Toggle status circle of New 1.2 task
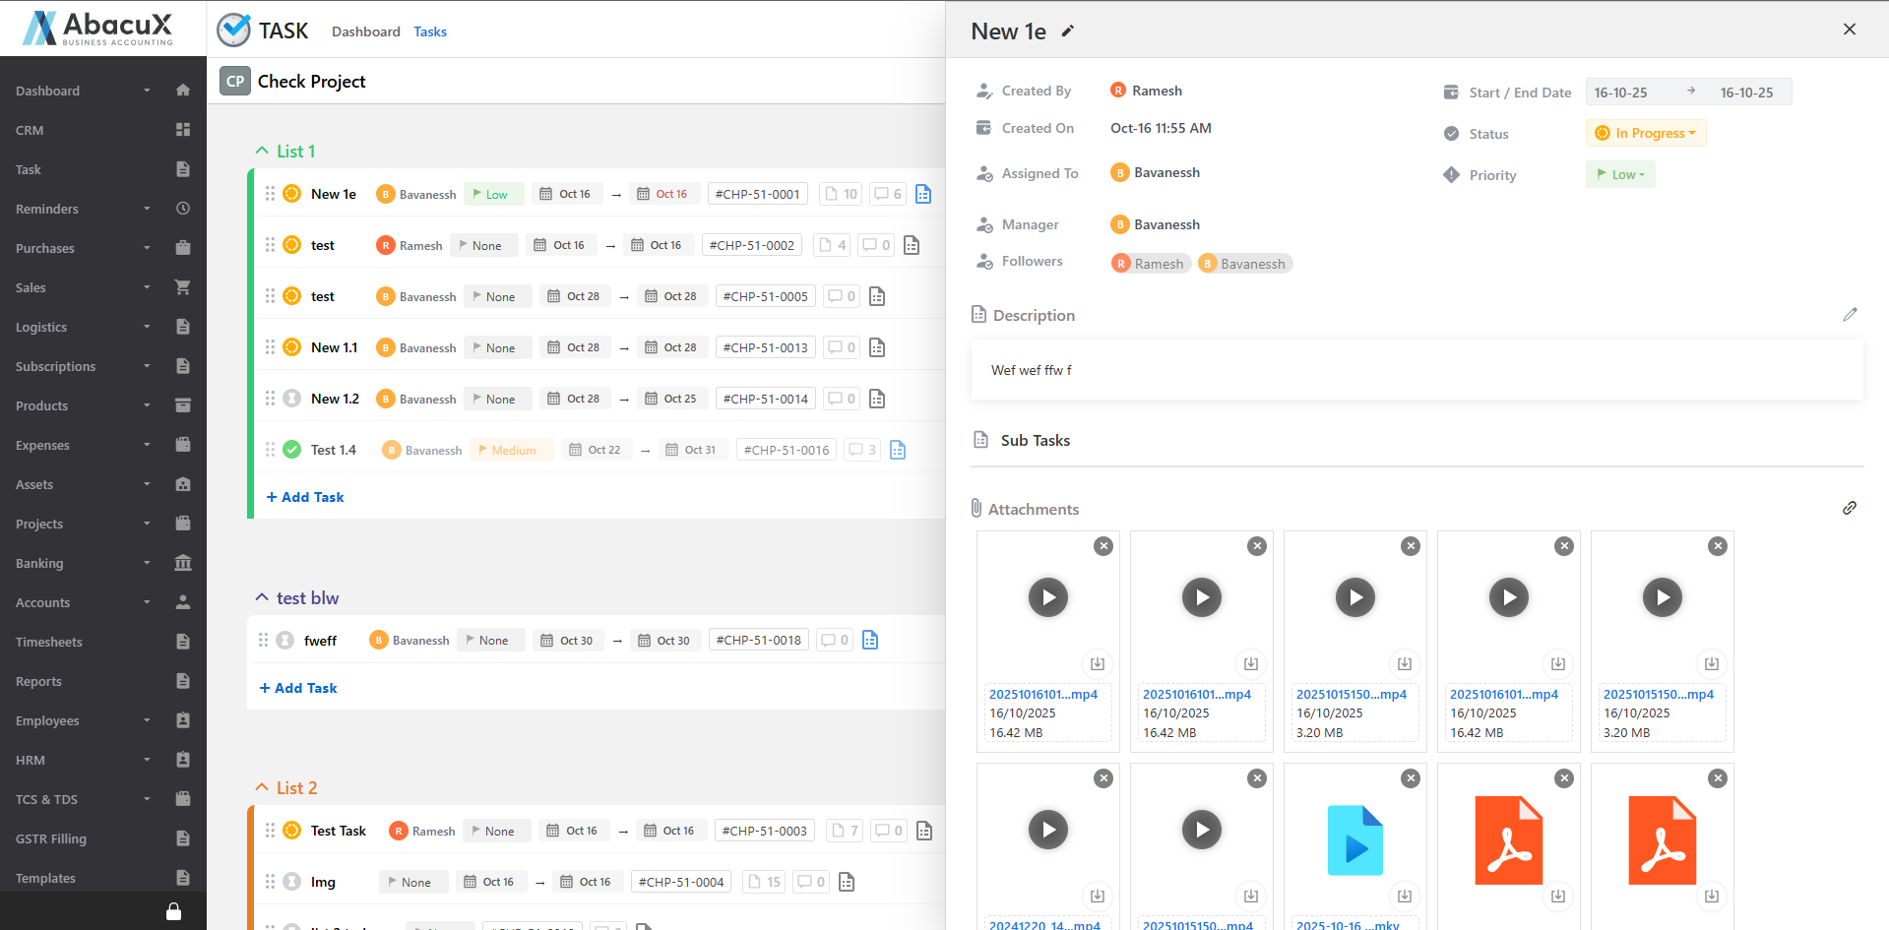 292,399
